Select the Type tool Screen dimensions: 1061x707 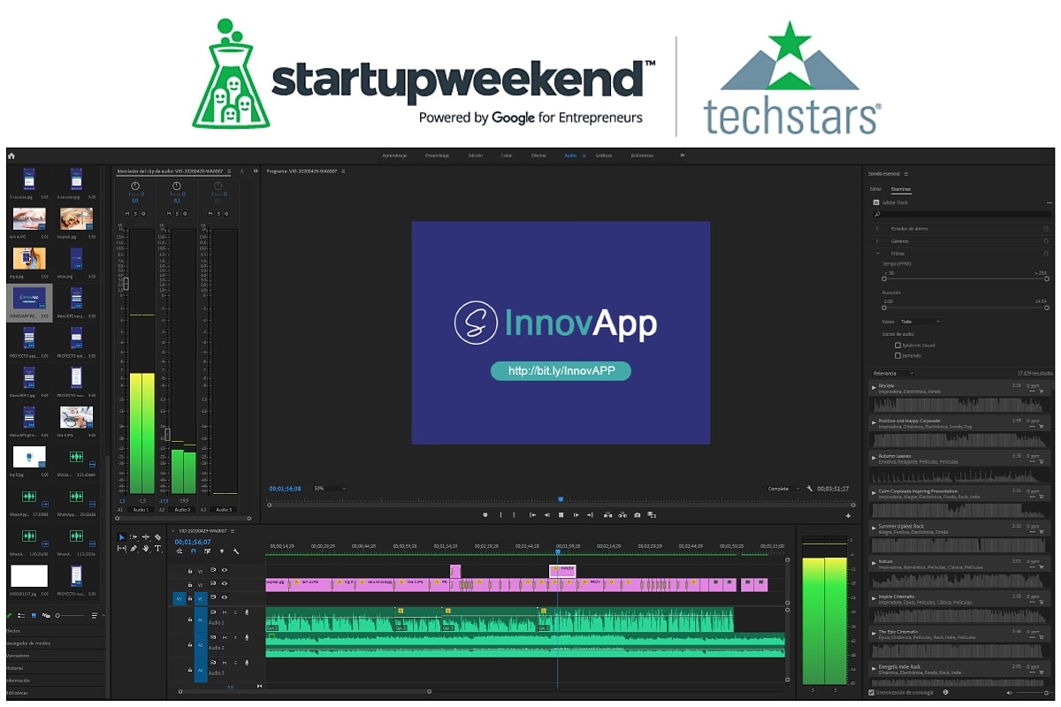157,549
